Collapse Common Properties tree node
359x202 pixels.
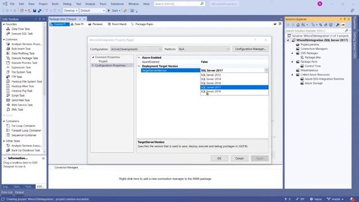tap(93, 57)
